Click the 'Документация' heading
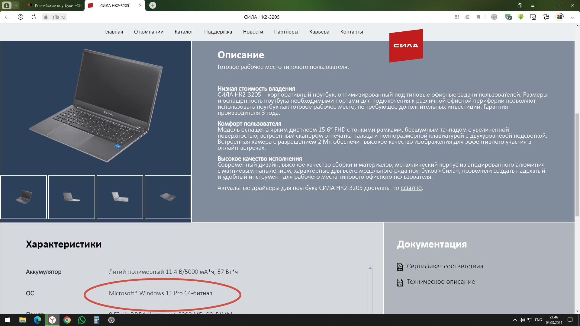The width and height of the screenshot is (580, 326). (432, 244)
